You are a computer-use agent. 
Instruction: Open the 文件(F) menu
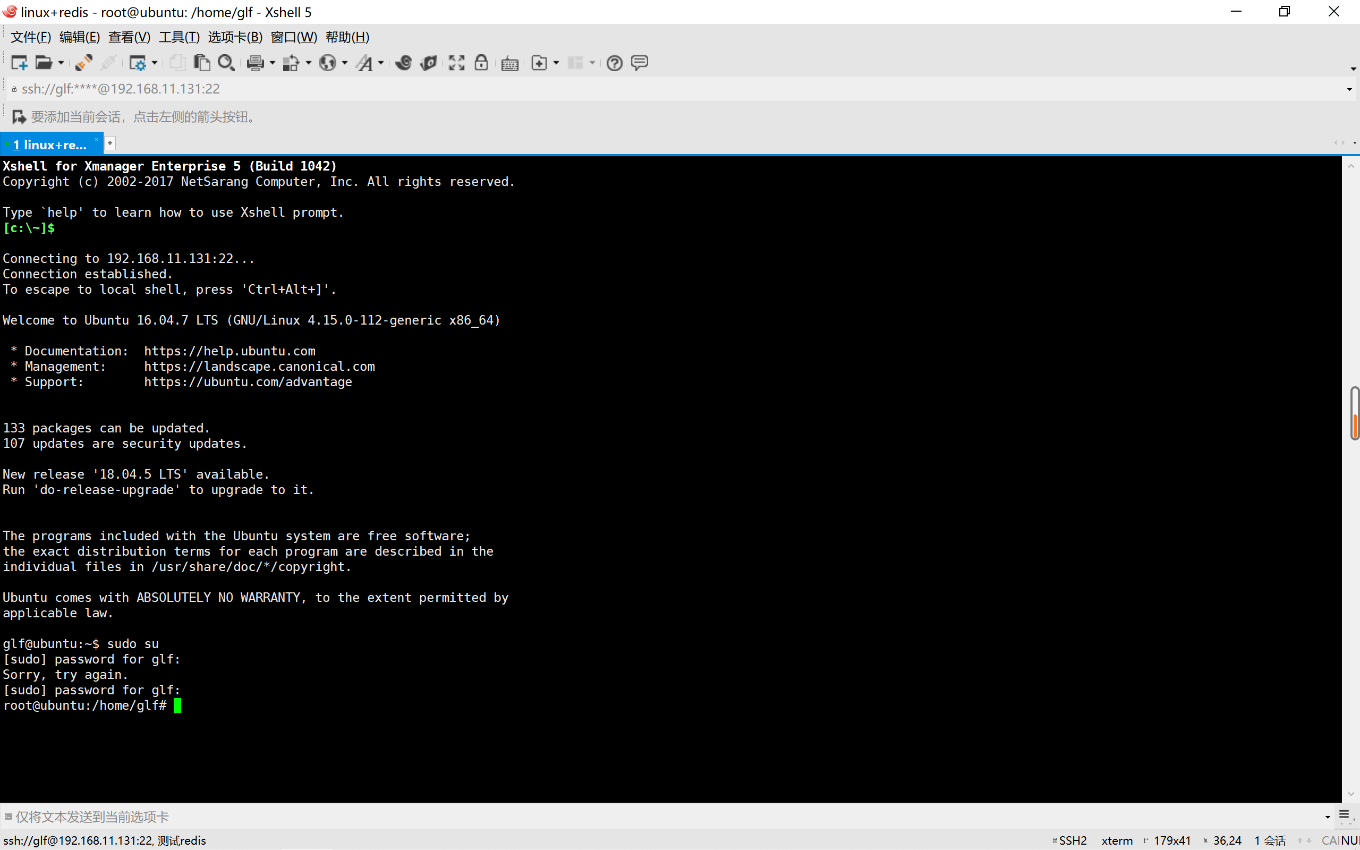coord(30,37)
